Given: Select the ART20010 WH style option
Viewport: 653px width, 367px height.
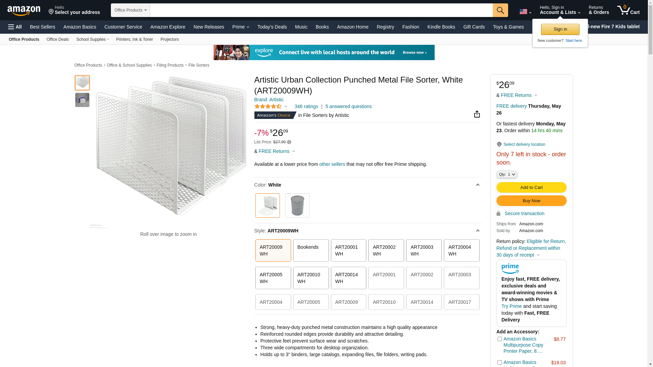Looking at the screenshot, I should click(x=311, y=278).
